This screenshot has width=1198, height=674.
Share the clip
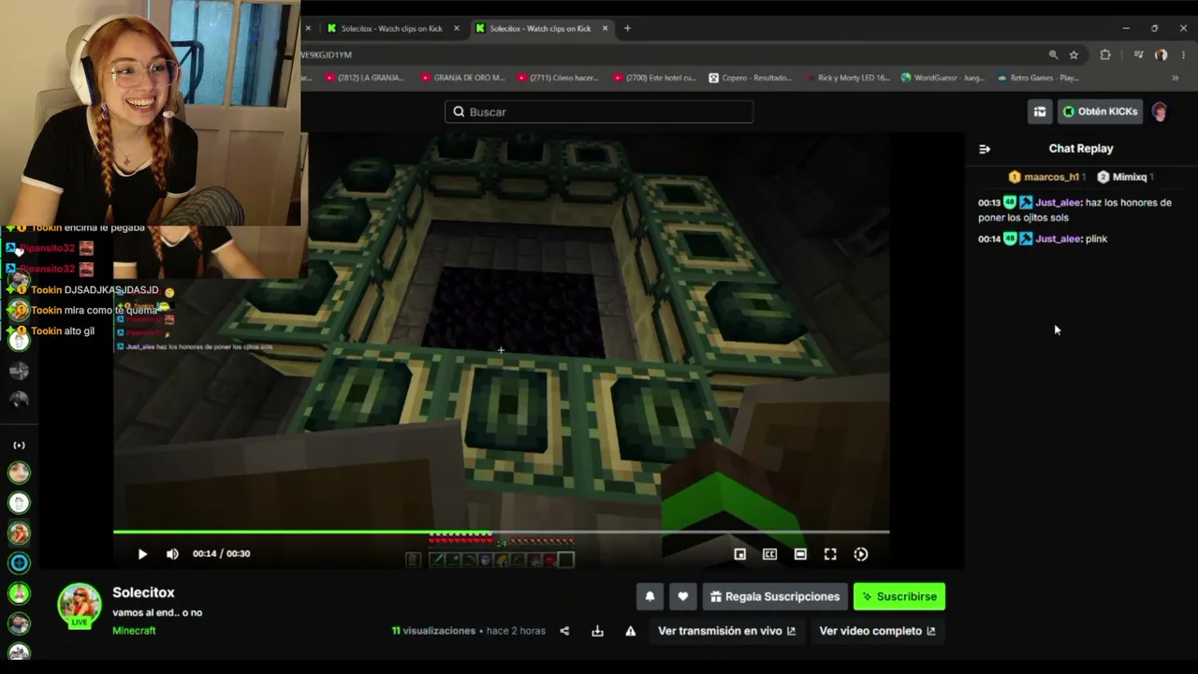coord(564,631)
